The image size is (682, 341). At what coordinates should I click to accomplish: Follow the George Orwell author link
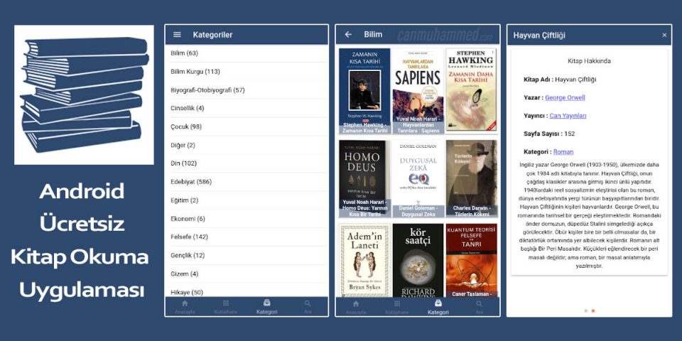[565, 97]
